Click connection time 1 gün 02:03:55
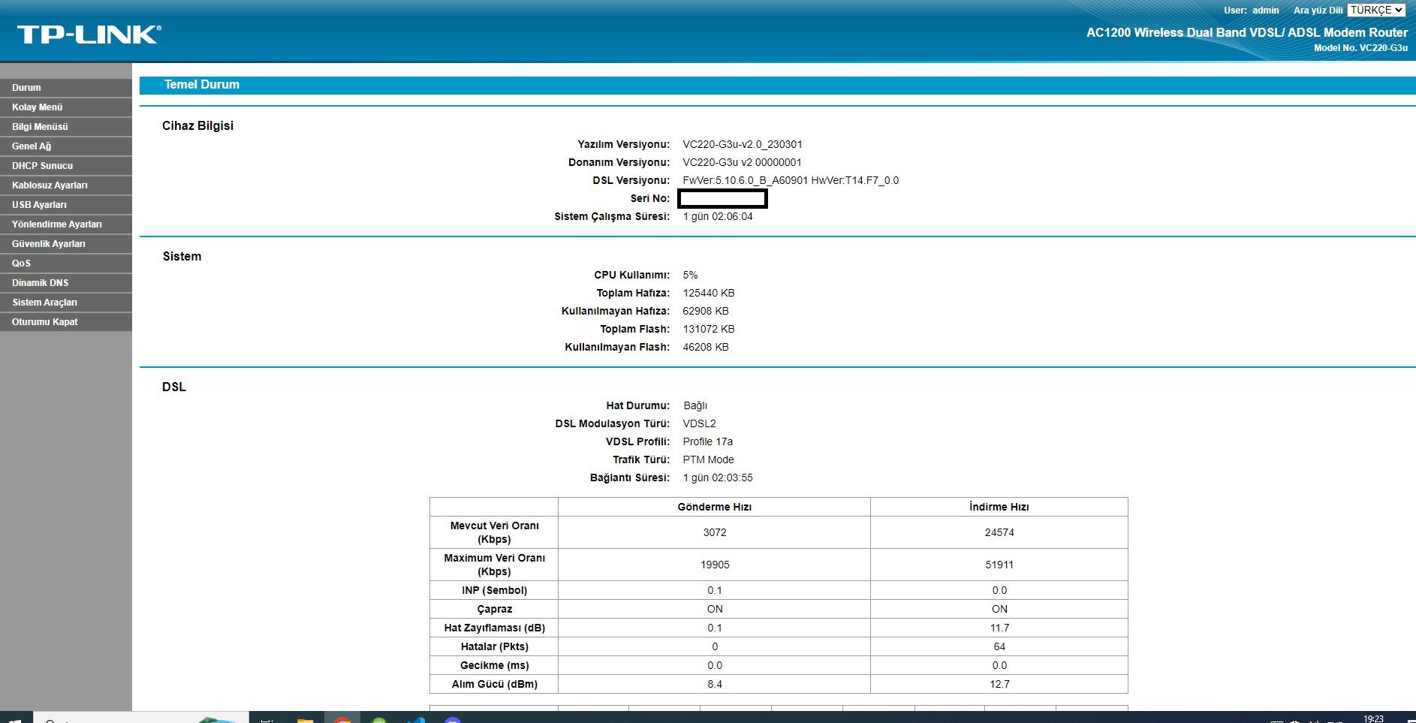The height and width of the screenshot is (723, 1416). tap(718, 477)
